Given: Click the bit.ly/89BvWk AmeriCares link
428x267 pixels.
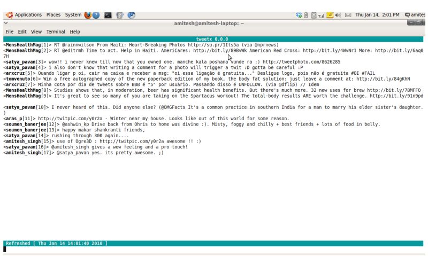Looking at the screenshot, I should click(x=220, y=51).
